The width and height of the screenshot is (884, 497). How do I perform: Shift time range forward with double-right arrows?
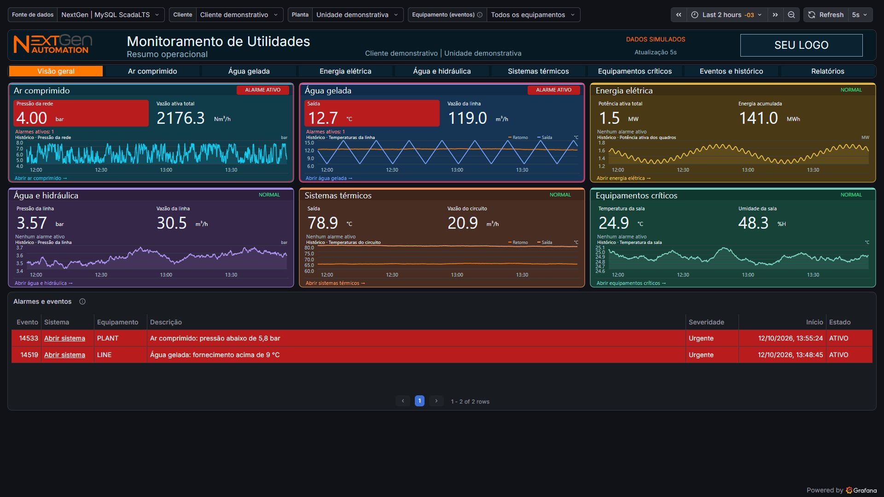775,15
